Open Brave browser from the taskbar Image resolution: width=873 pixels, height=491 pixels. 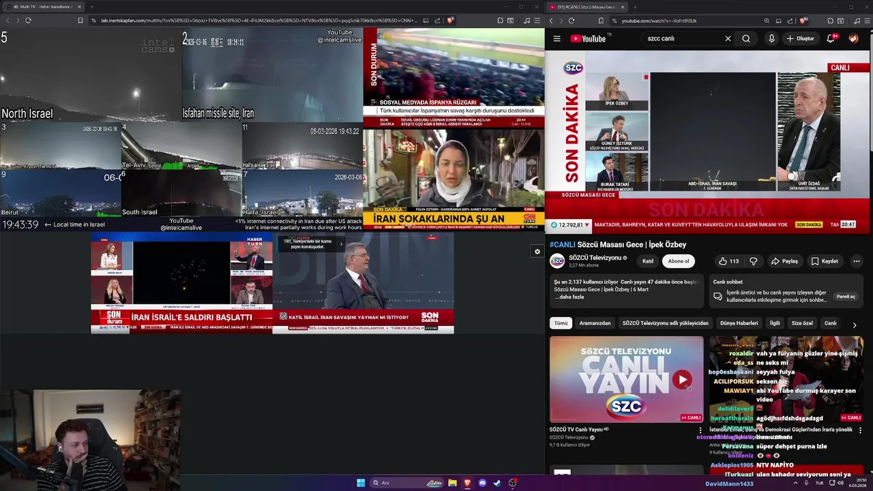pos(467,483)
